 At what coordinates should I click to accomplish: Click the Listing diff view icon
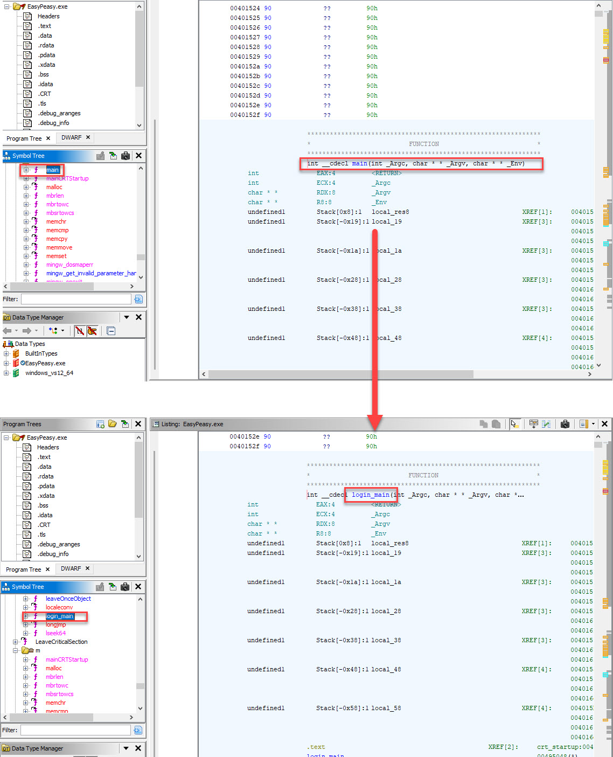(x=546, y=424)
